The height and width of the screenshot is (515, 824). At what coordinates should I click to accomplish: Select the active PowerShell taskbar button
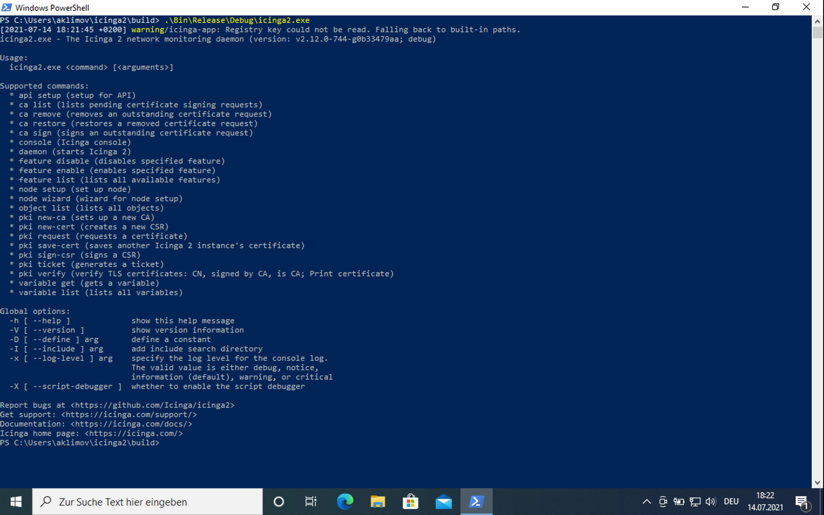476,502
